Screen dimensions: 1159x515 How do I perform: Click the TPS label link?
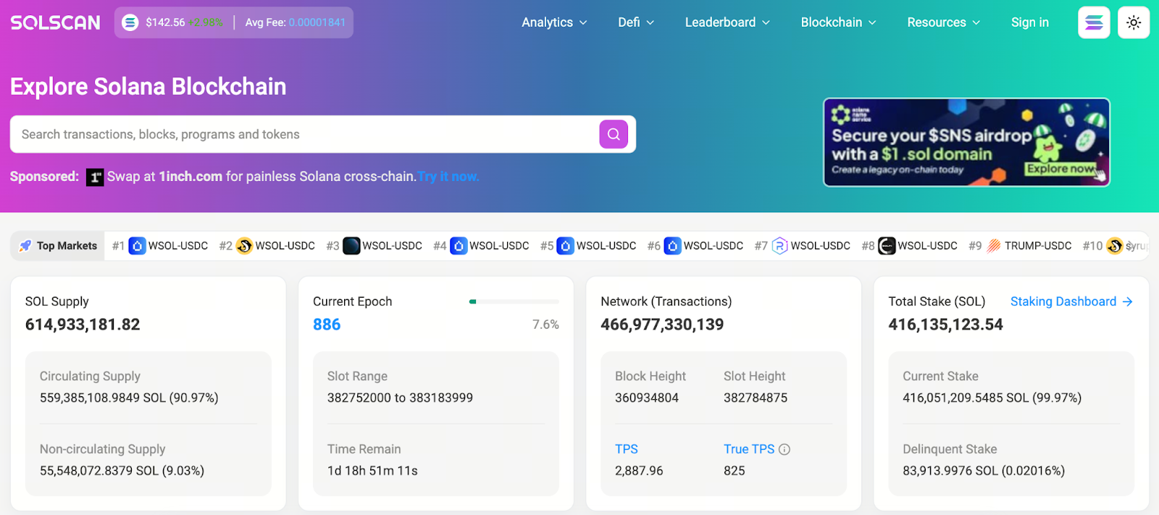click(x=627, y=449)
